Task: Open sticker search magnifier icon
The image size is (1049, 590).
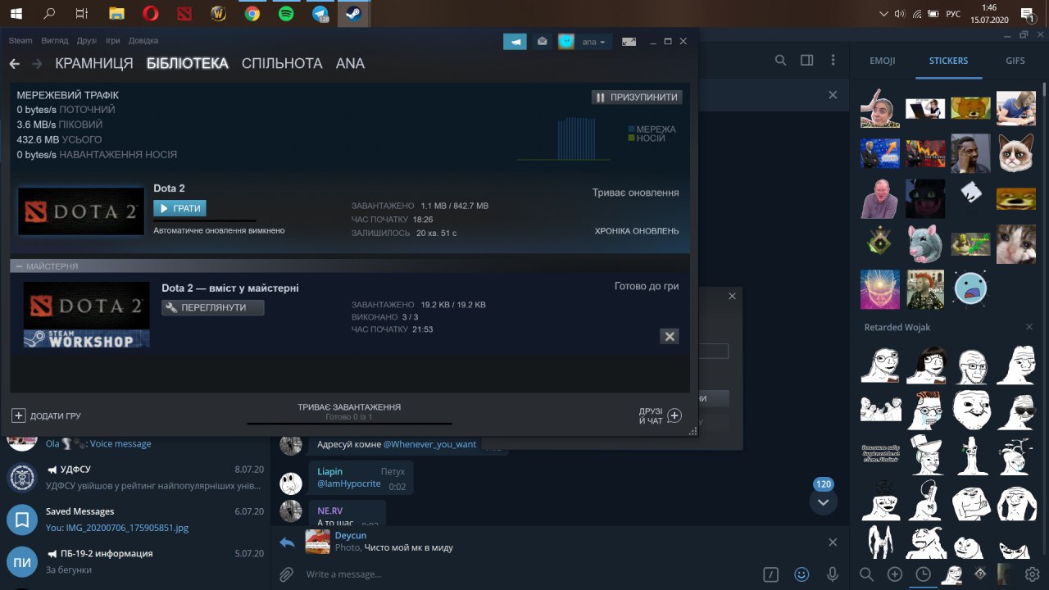Action: 866,574
